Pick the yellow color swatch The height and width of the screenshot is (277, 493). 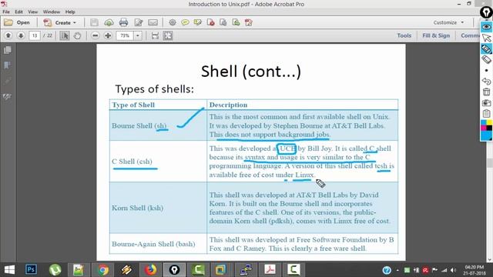click(x=489, y=122)
